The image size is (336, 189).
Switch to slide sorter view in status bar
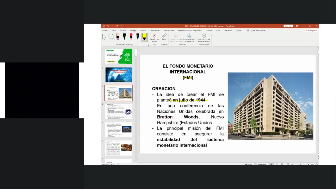(277, 164)
